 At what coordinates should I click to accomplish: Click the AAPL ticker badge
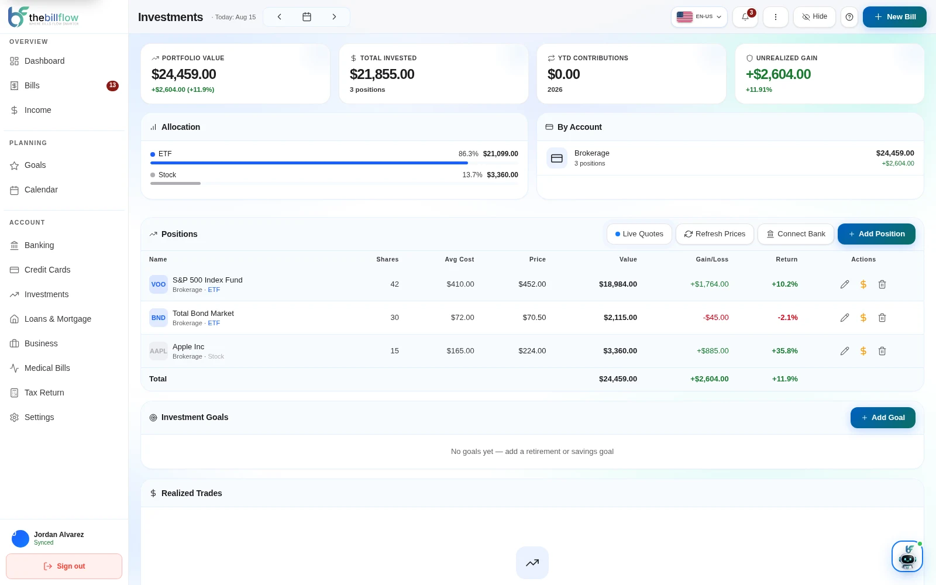click(159, 351)
